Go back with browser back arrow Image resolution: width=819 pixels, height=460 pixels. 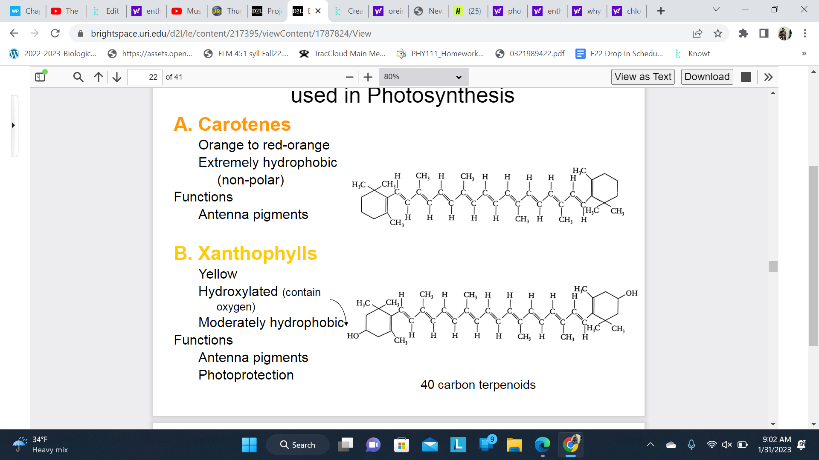pyautogui.click(x=14, y=33)
